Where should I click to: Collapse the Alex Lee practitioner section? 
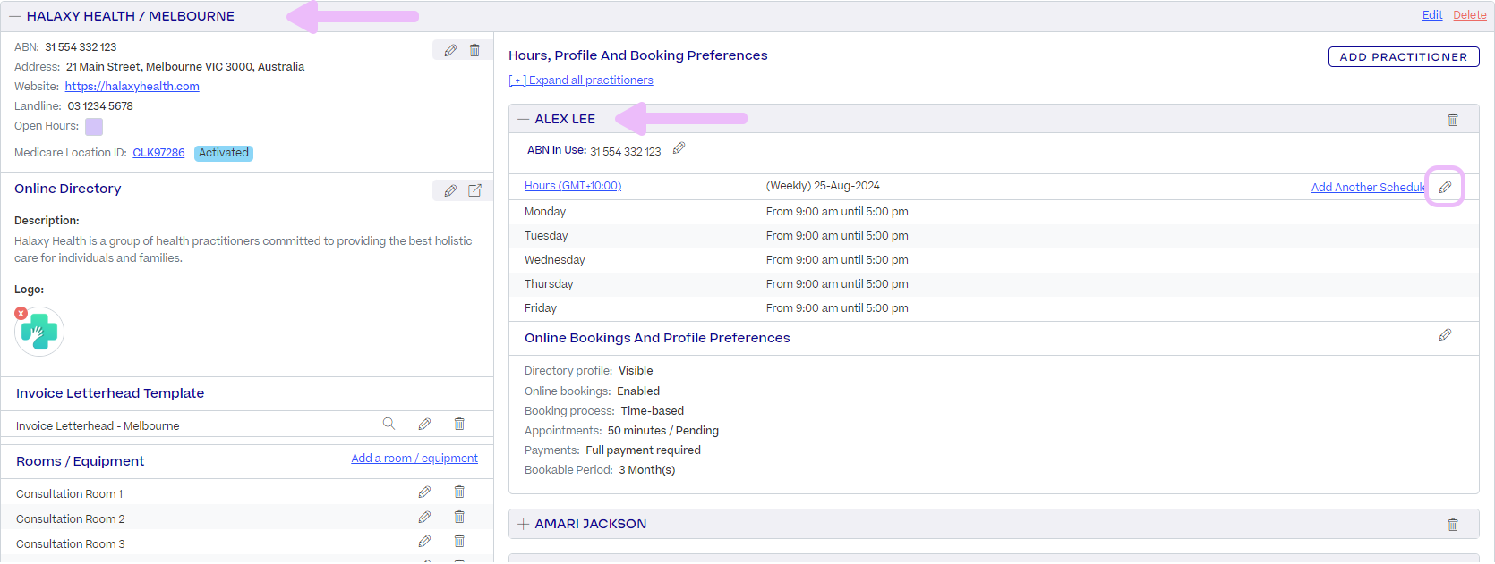(x=524, y=119)
